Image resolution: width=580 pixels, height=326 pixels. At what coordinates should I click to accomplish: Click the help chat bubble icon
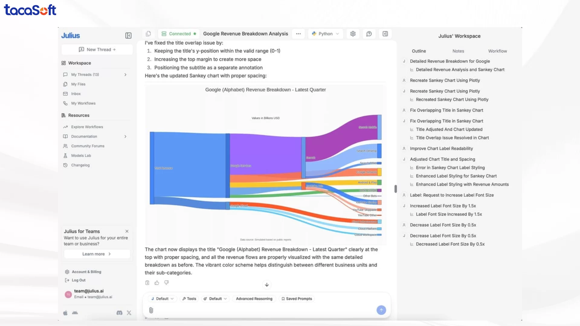[369, 34]
